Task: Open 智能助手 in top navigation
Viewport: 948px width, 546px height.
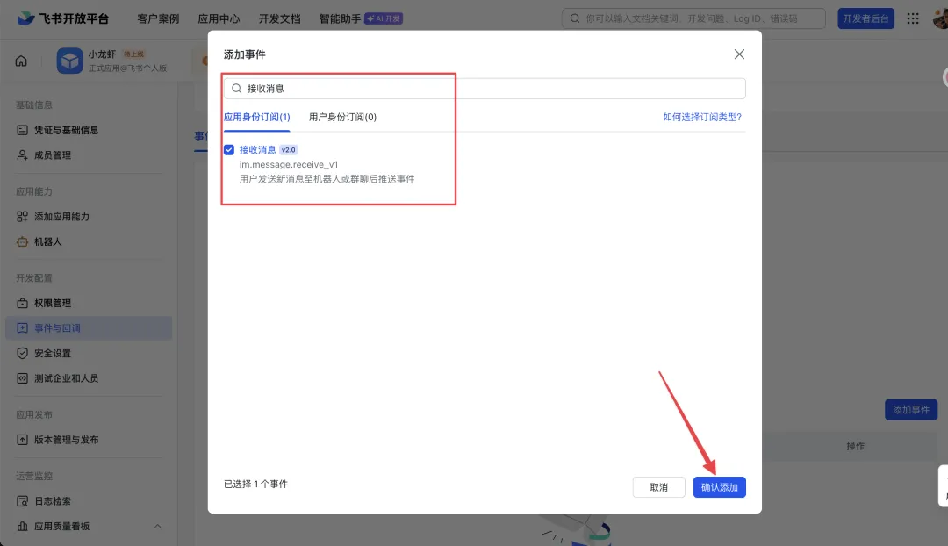Action: coord(340,18)
